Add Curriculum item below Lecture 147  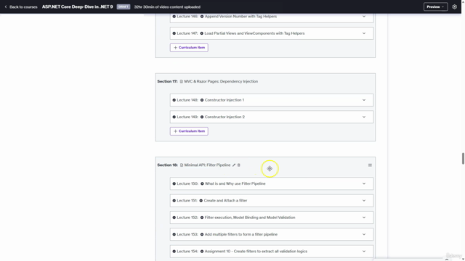tap(189, 48)
